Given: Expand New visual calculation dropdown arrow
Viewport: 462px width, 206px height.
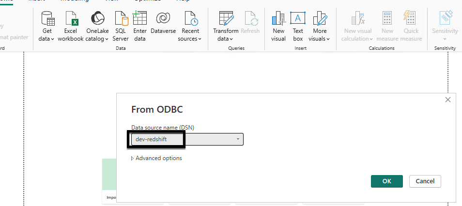Looking at the screenshot, I should [x=371, y=39].
